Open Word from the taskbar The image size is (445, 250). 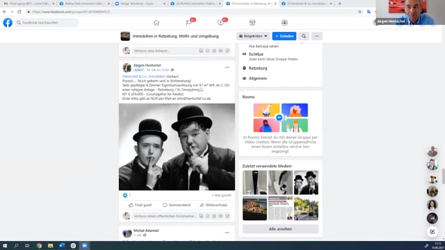point(62,246)
